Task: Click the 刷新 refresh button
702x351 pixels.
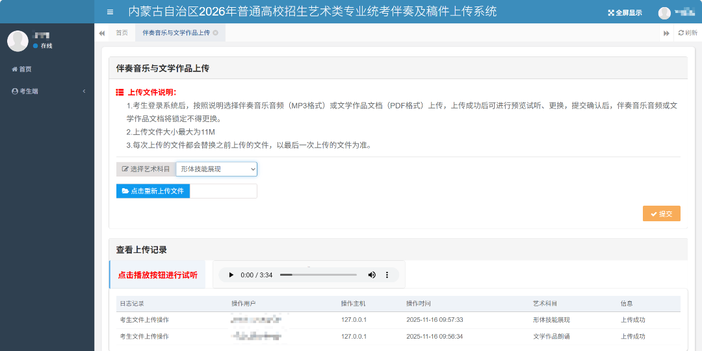Action: click(x=688, y=32)
